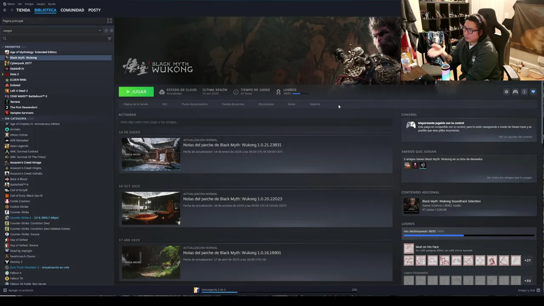Switch to grid collections view icon

point(109,20)
